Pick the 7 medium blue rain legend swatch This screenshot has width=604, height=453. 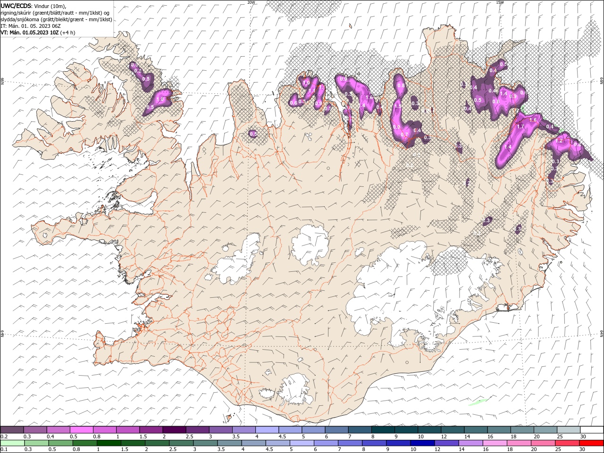pyautogui.click(x=350, y=443)
